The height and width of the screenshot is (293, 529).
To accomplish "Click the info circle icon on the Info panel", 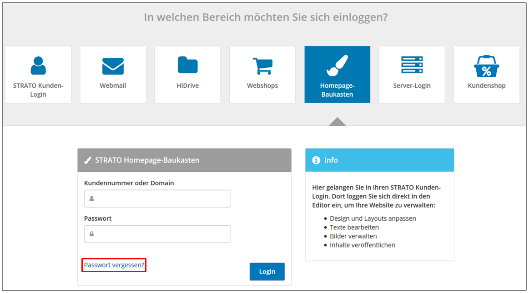I will point(316,160).
